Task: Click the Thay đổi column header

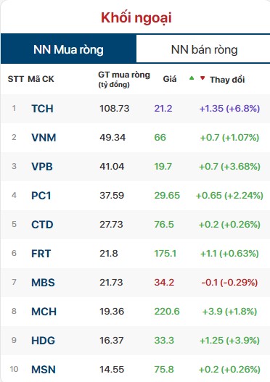Action: coord(227,80)
